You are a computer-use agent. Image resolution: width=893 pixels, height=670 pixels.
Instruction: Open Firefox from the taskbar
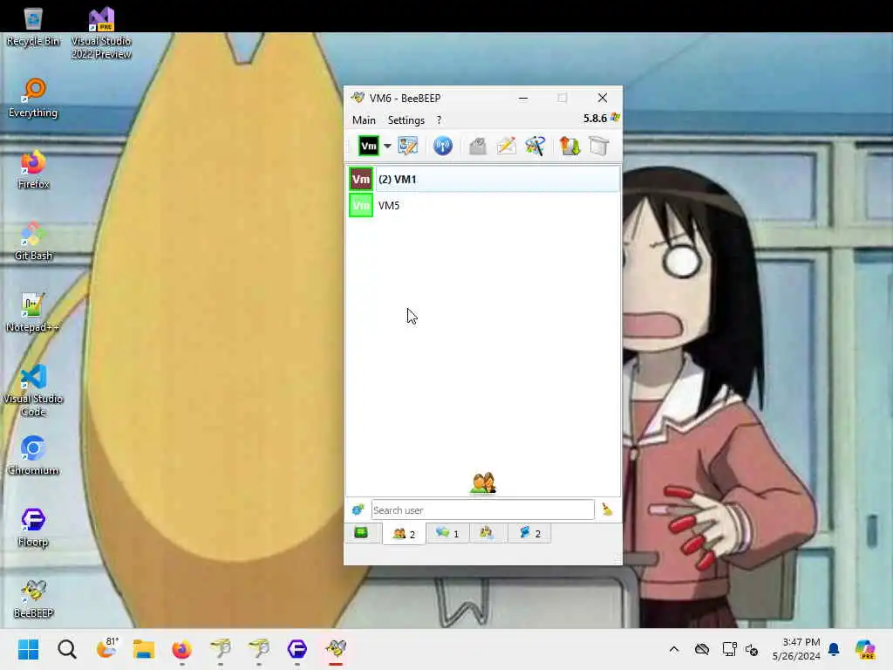click(181, 649)
